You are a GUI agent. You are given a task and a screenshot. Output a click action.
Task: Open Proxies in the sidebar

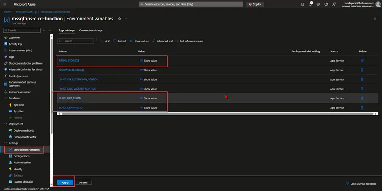[x=17, y=118]
